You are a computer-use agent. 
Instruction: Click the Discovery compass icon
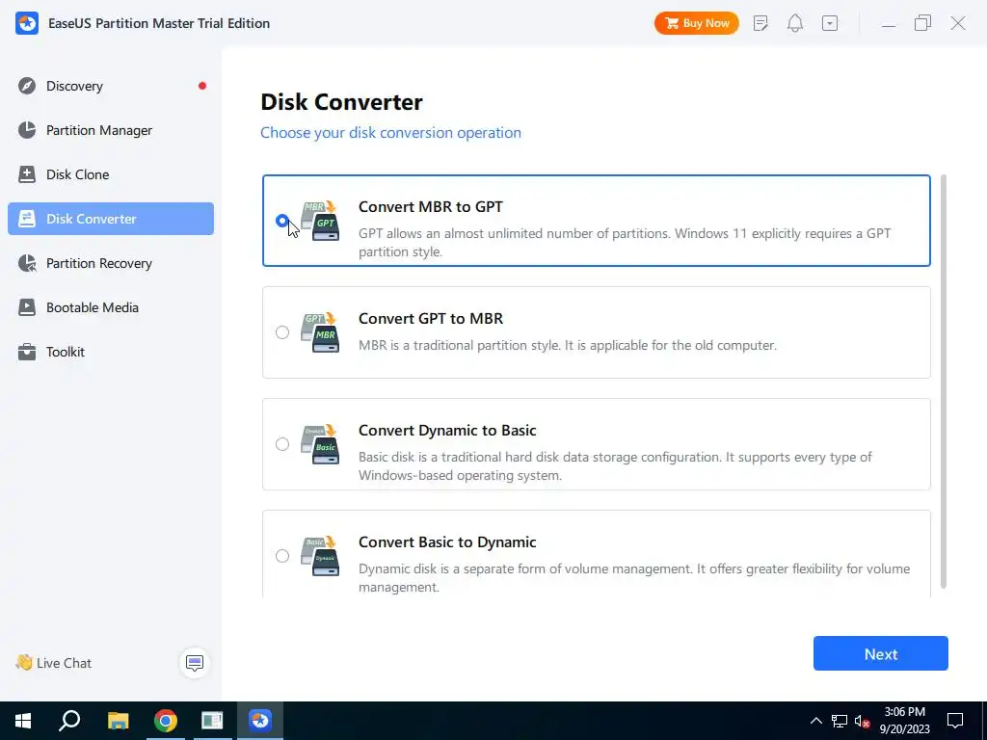(27, 86)
